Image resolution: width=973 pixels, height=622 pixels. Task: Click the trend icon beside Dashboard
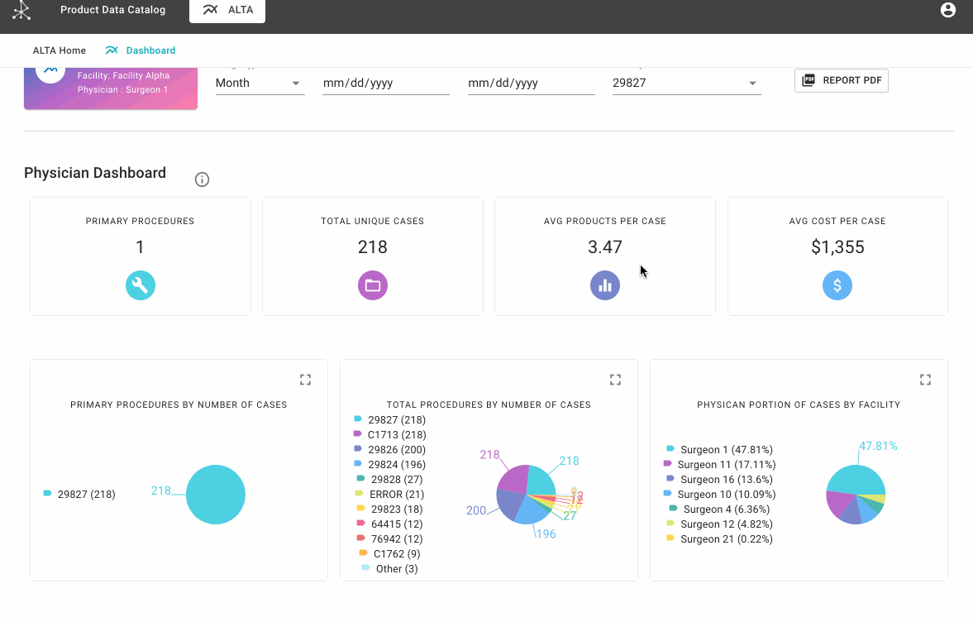(x=112, y=50)
